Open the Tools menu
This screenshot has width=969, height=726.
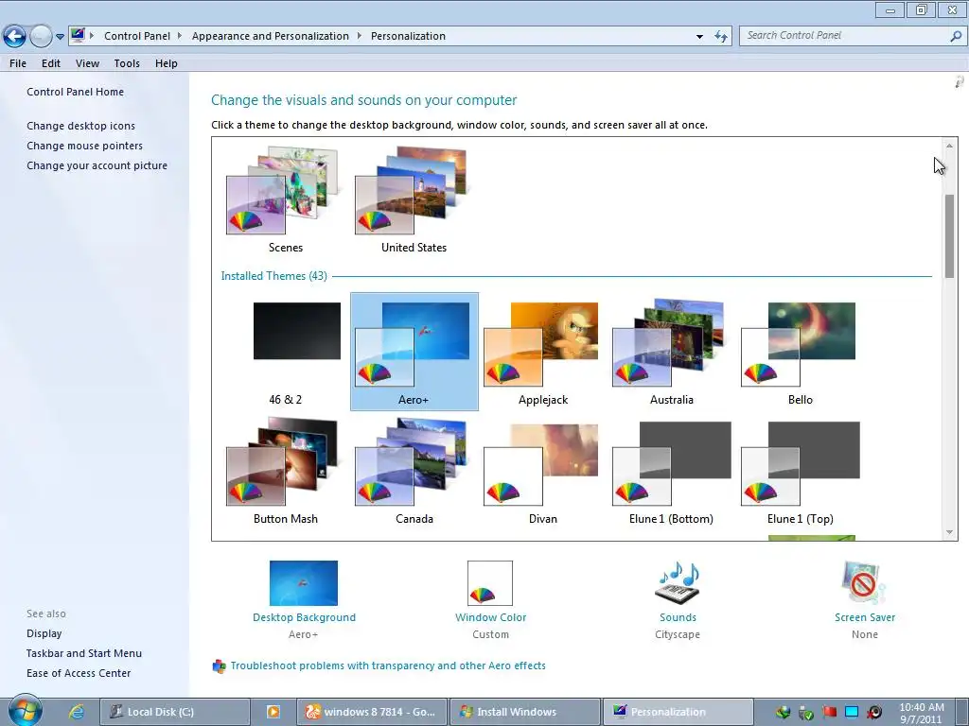pyautogui.click(x=127, y=63)
